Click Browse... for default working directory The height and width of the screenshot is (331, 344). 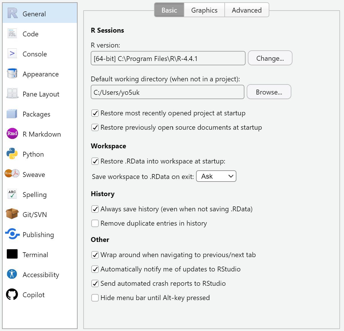click(269, 92)
